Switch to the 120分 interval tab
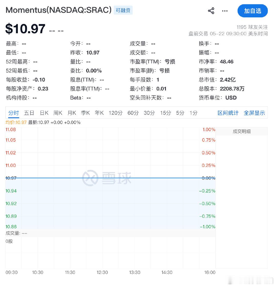 point(116,113)
